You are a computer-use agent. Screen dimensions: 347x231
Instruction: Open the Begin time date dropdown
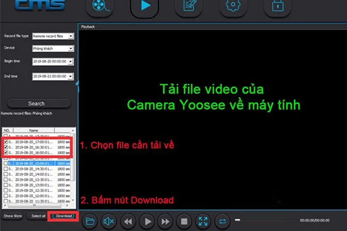53,61
